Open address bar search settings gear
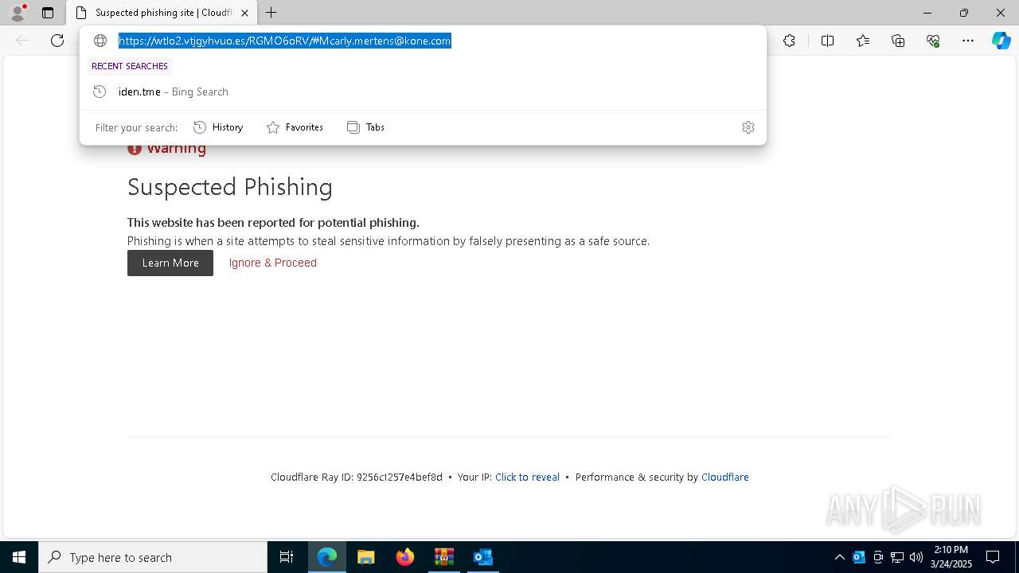 click(x=748, y=127)
